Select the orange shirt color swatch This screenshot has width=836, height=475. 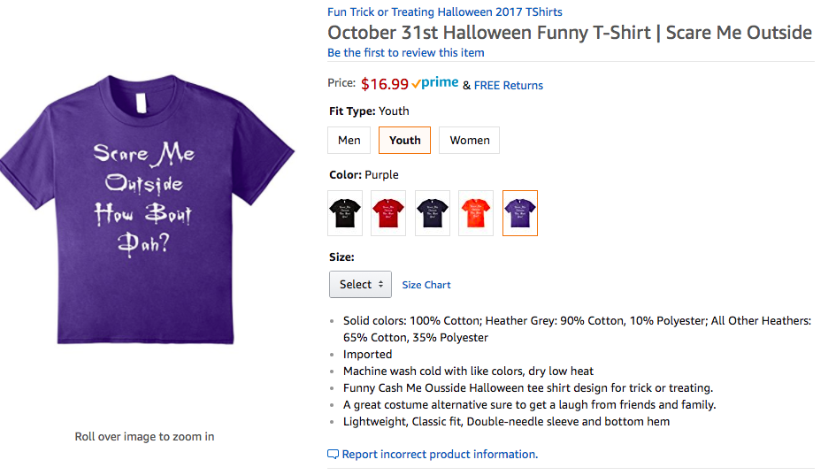coord(476,213)
